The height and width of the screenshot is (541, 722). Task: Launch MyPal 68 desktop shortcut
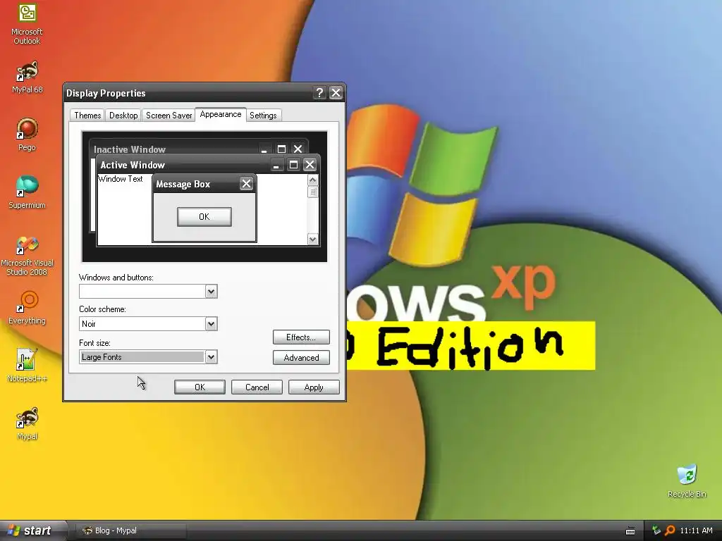[27, 77]
